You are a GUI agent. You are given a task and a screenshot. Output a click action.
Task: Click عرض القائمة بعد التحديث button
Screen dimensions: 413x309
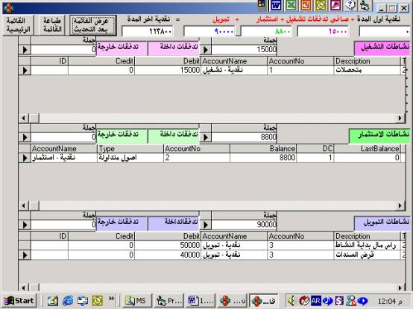point(92,25)
